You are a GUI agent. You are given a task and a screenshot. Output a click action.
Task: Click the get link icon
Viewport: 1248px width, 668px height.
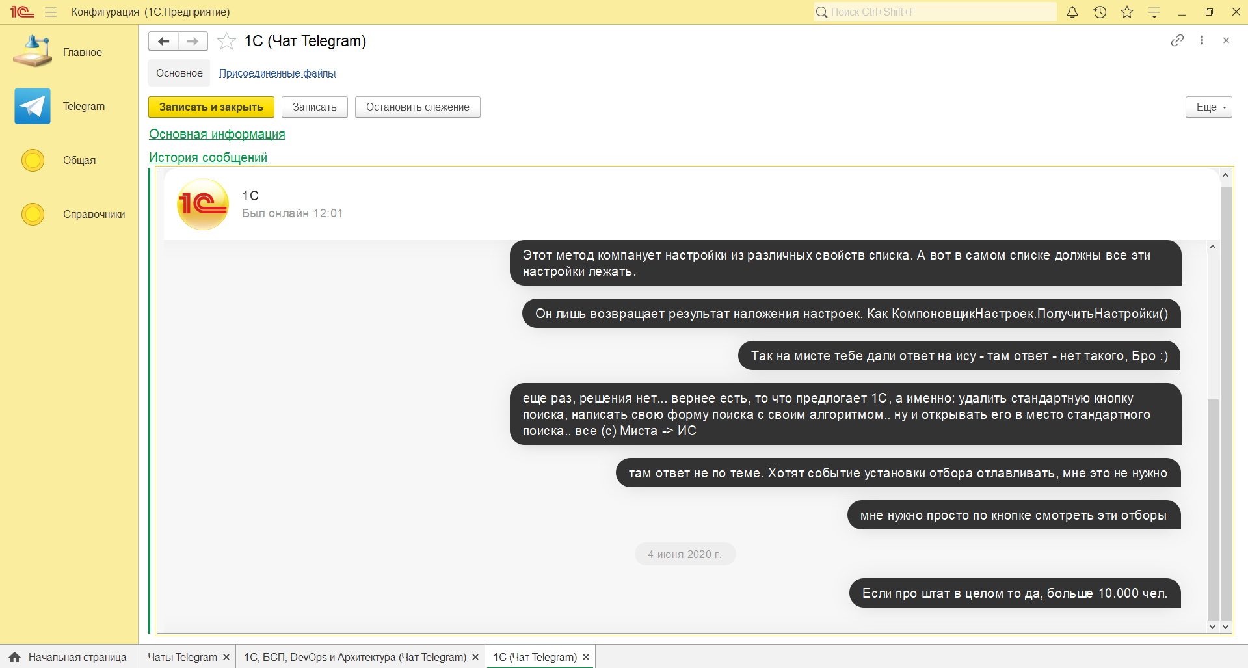click(1177, 40)
